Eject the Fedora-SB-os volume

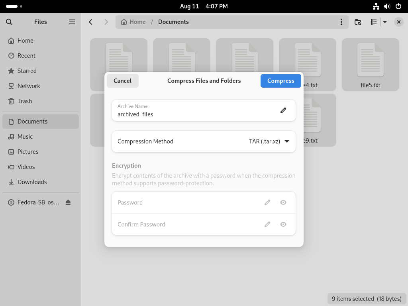pos(68,202)
